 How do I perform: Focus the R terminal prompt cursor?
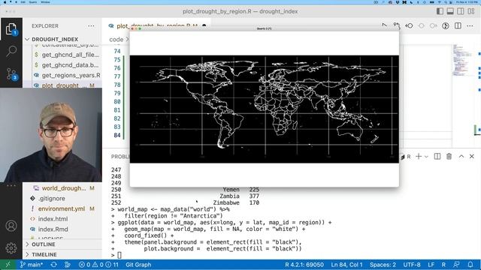[x=119, y=255]
